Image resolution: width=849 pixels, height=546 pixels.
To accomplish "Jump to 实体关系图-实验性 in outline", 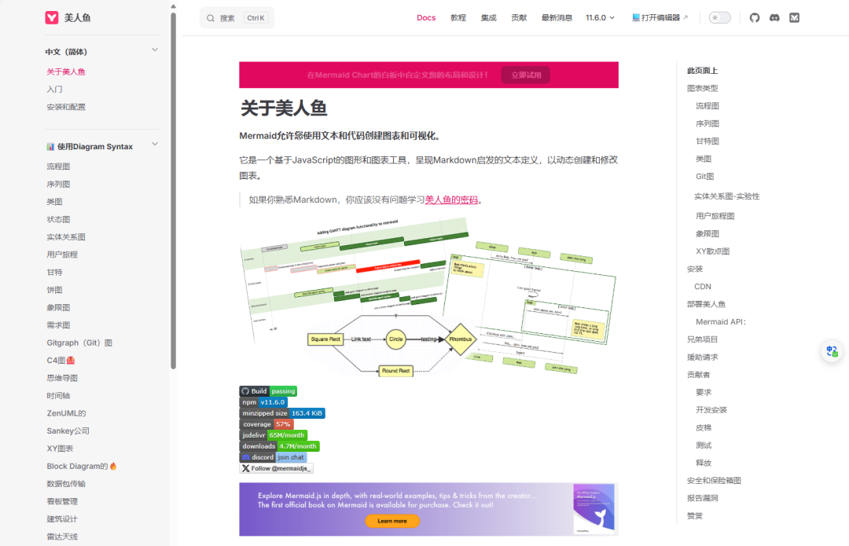I will point(726,196).
